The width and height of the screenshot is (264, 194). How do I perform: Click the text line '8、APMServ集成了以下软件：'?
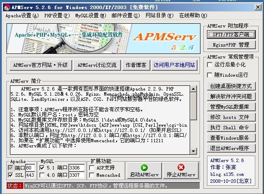coord(44,146)
